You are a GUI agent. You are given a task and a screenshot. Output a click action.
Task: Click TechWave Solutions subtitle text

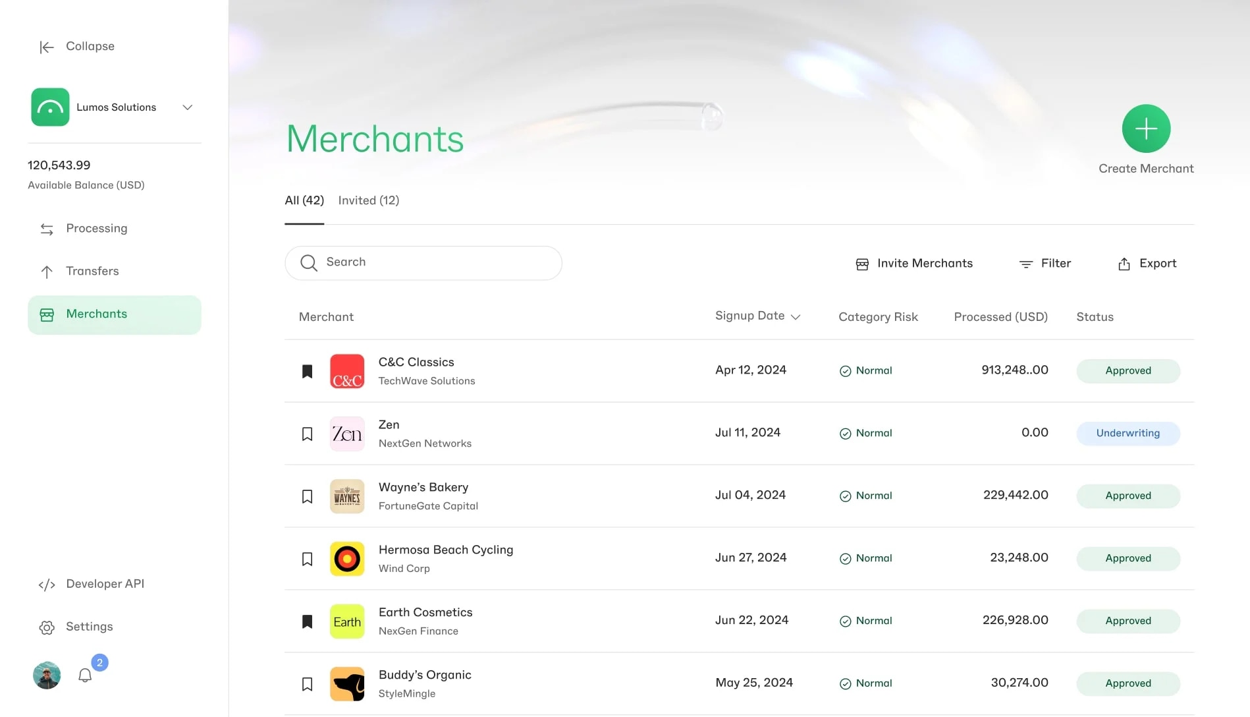click(x=427, y=381)
